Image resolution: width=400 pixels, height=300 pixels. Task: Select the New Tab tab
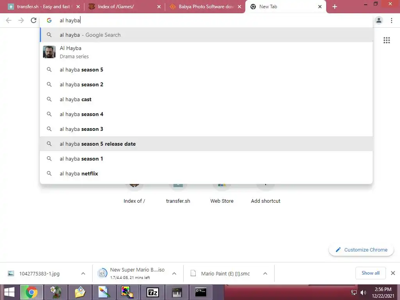click(285, 7)
